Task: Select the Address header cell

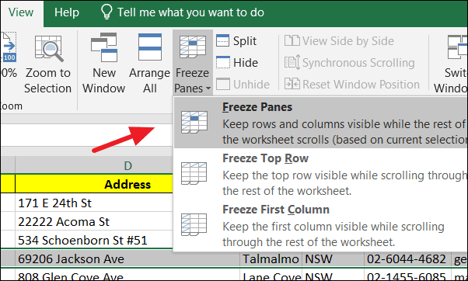Action: click(x=94, y=184)
